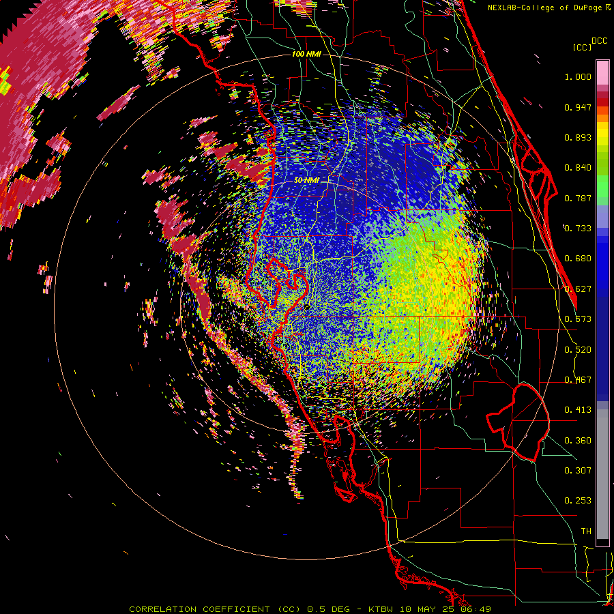Click the 100 NMI range ring label
Image resolution: width=614 pixels, height=614 pixels.
tap(306, 54)
